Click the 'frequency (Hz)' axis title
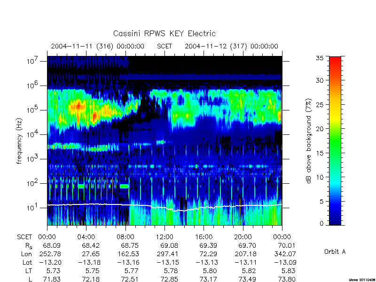Screen dimensions: 376x282 19,141
